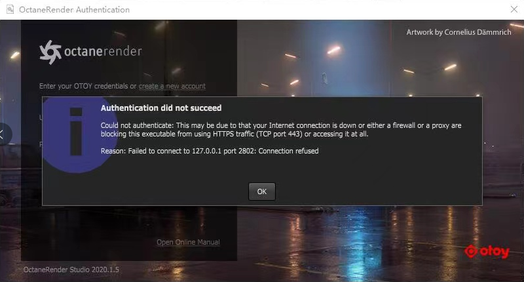Click the "OctaneRender Studio 2020.1.5" version label
The image size is (524, 282).
pyautogui.click(x=71, y=270)
